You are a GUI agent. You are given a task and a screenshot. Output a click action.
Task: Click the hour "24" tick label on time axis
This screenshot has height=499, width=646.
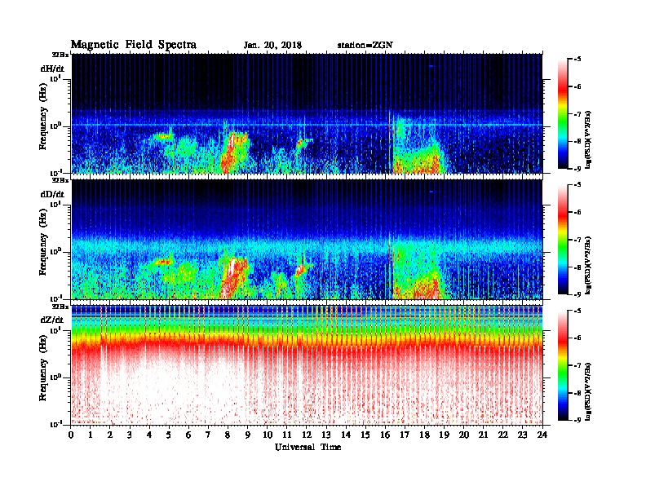point(542,435)
